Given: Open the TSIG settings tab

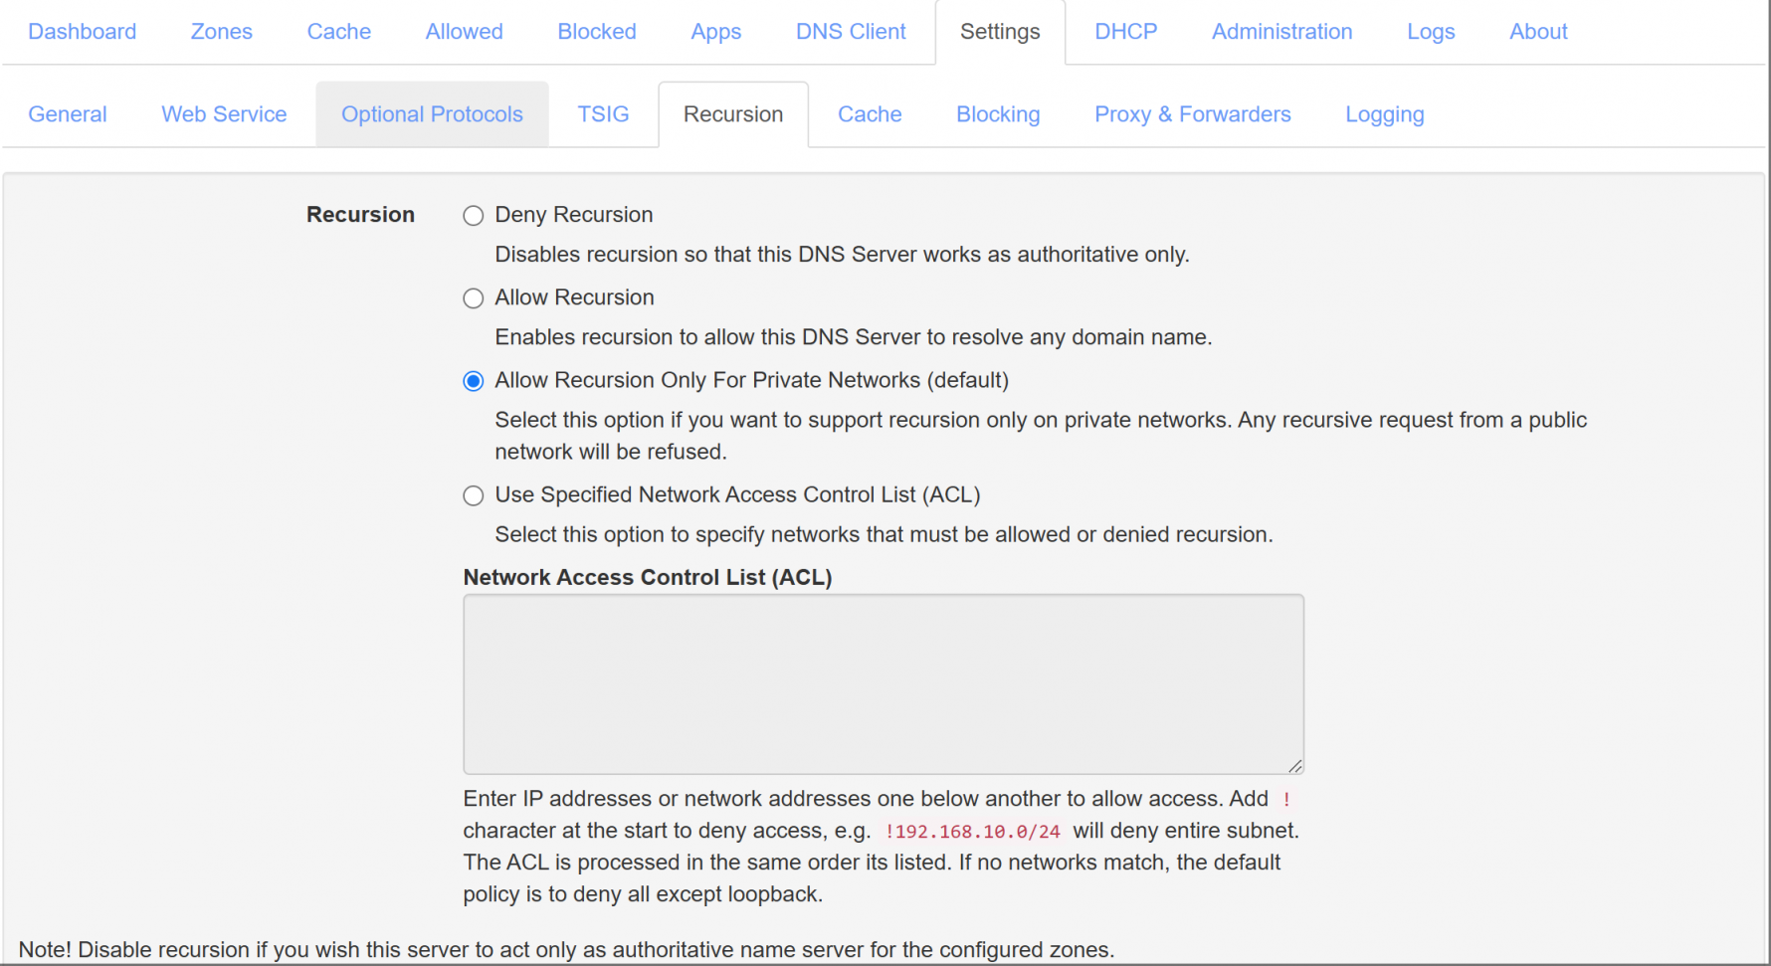Looking at the screenshot, I should (603, 113).
